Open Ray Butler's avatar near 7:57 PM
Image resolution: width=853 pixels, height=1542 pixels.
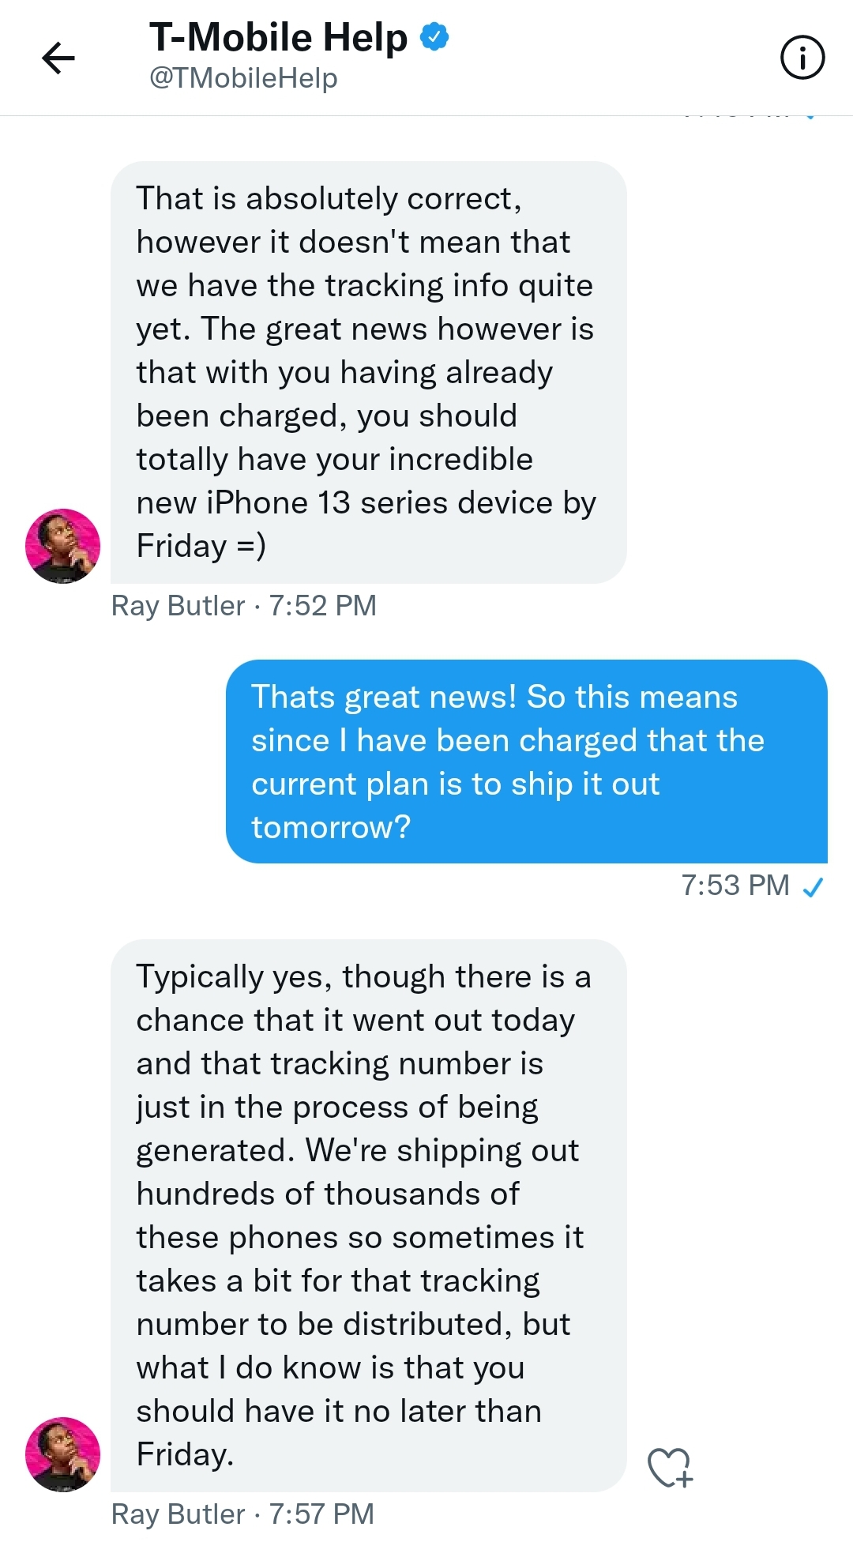(63, 1454)
